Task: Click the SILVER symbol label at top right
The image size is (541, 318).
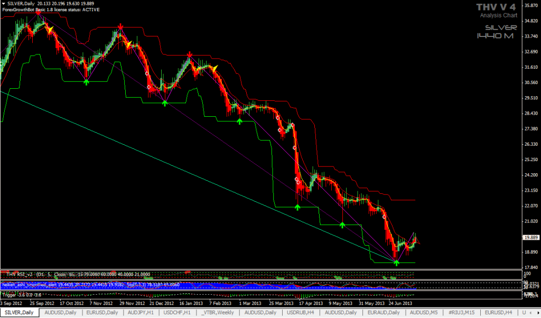Action: (501, 27)
